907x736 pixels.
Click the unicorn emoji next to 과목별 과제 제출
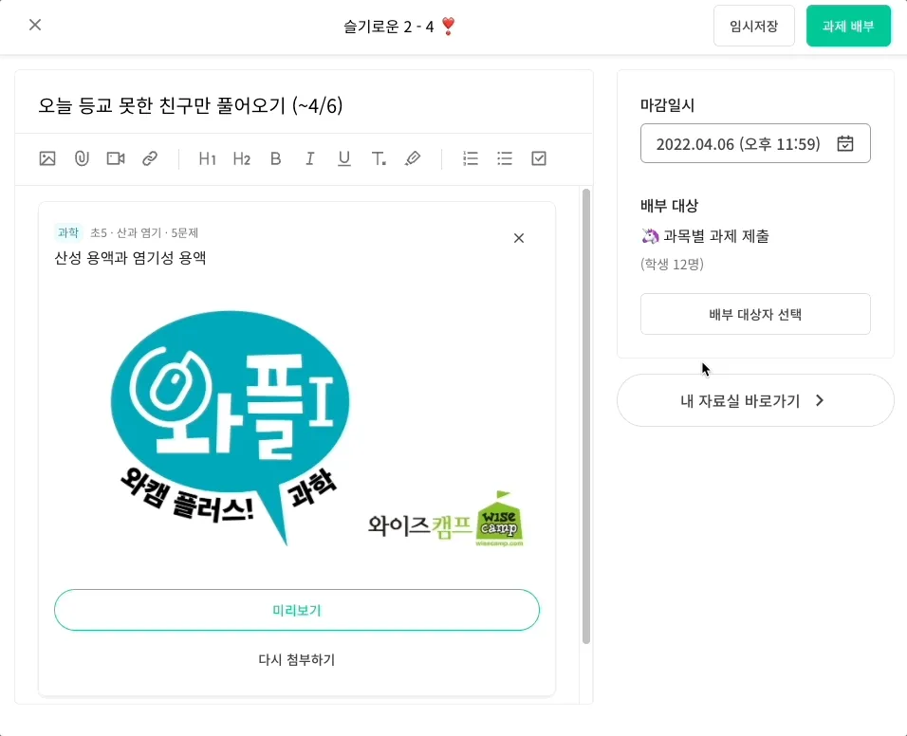[x=650, y=236]
